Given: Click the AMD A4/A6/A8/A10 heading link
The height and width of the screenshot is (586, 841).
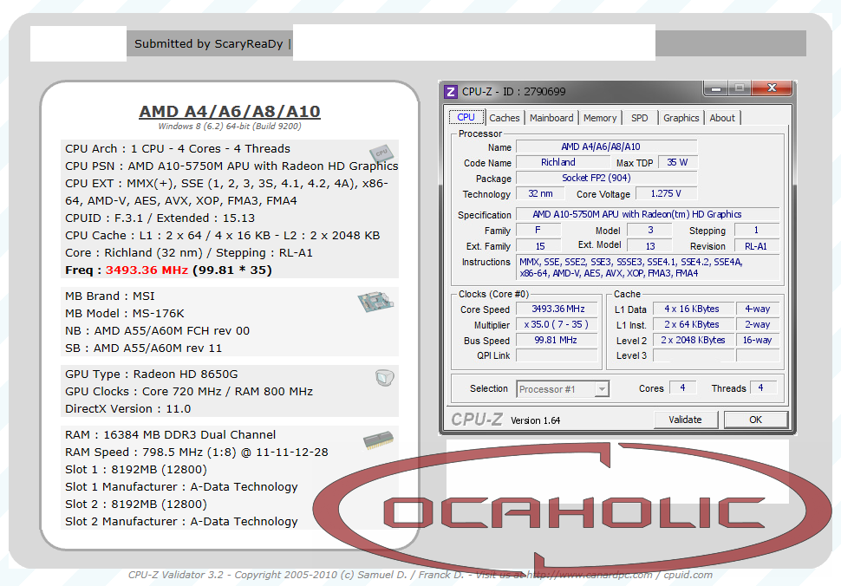Looking at the screenshot, I should click(x=230, y=112).
